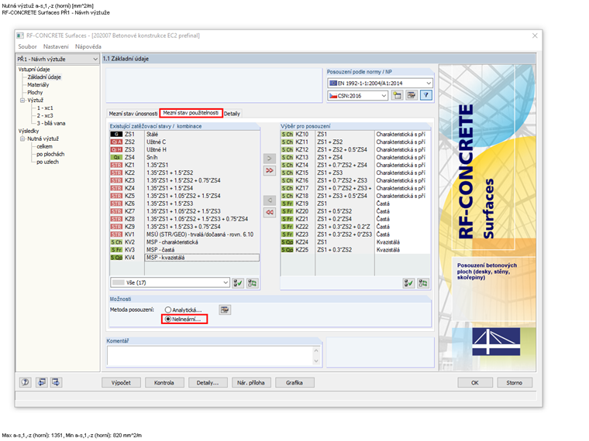Screen dimensions: 589x441
Task: Click the Nár. příloha button
Action: (x=251, y=382)
